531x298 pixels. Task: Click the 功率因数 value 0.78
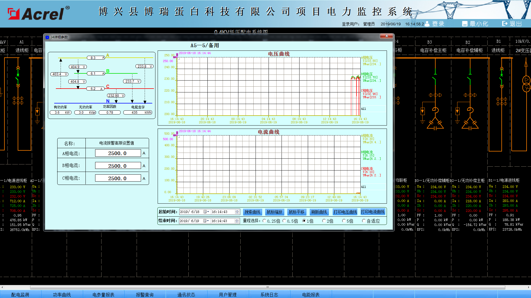(110, 113)
